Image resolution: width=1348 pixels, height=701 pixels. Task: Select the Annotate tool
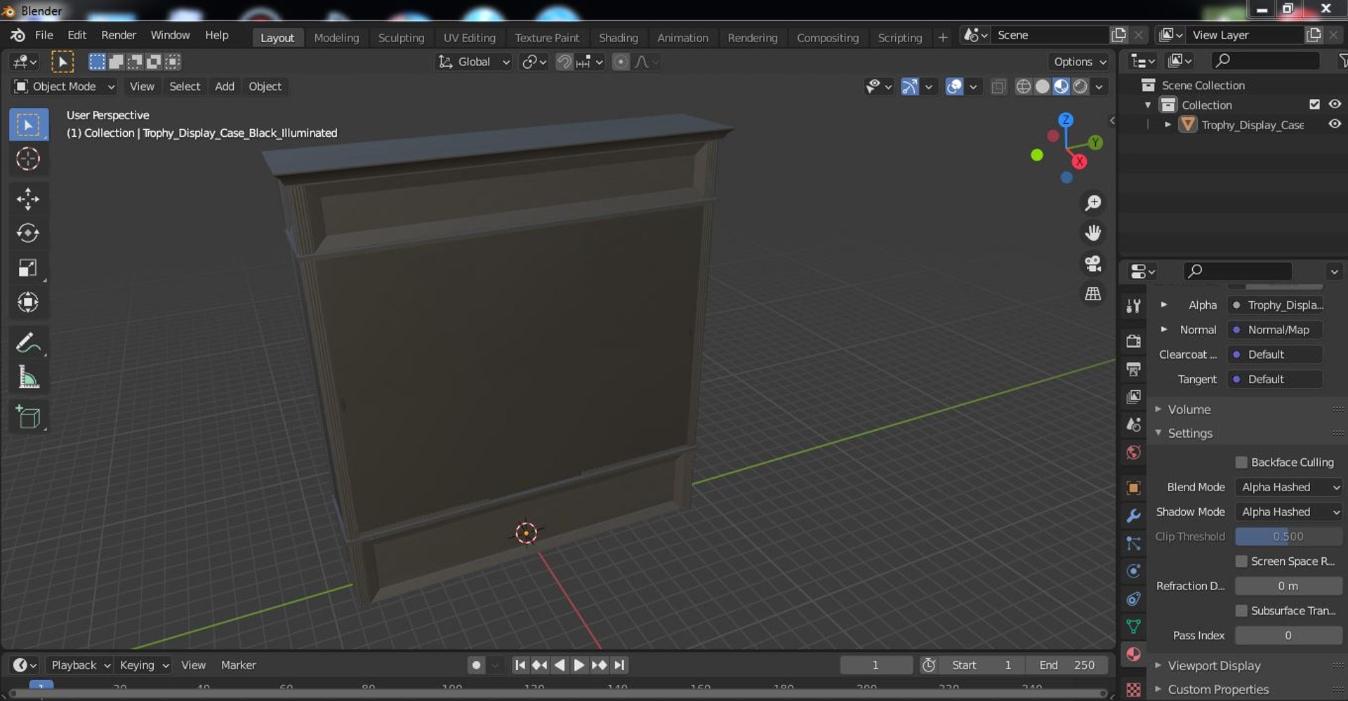(x=28, y=343)
